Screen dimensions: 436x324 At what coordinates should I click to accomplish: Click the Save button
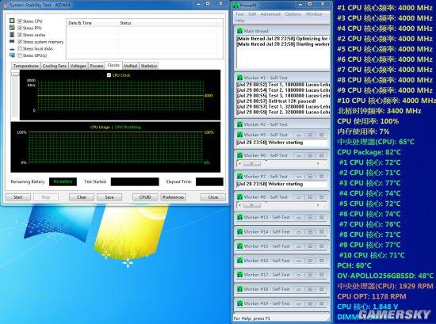pos(109,197)
